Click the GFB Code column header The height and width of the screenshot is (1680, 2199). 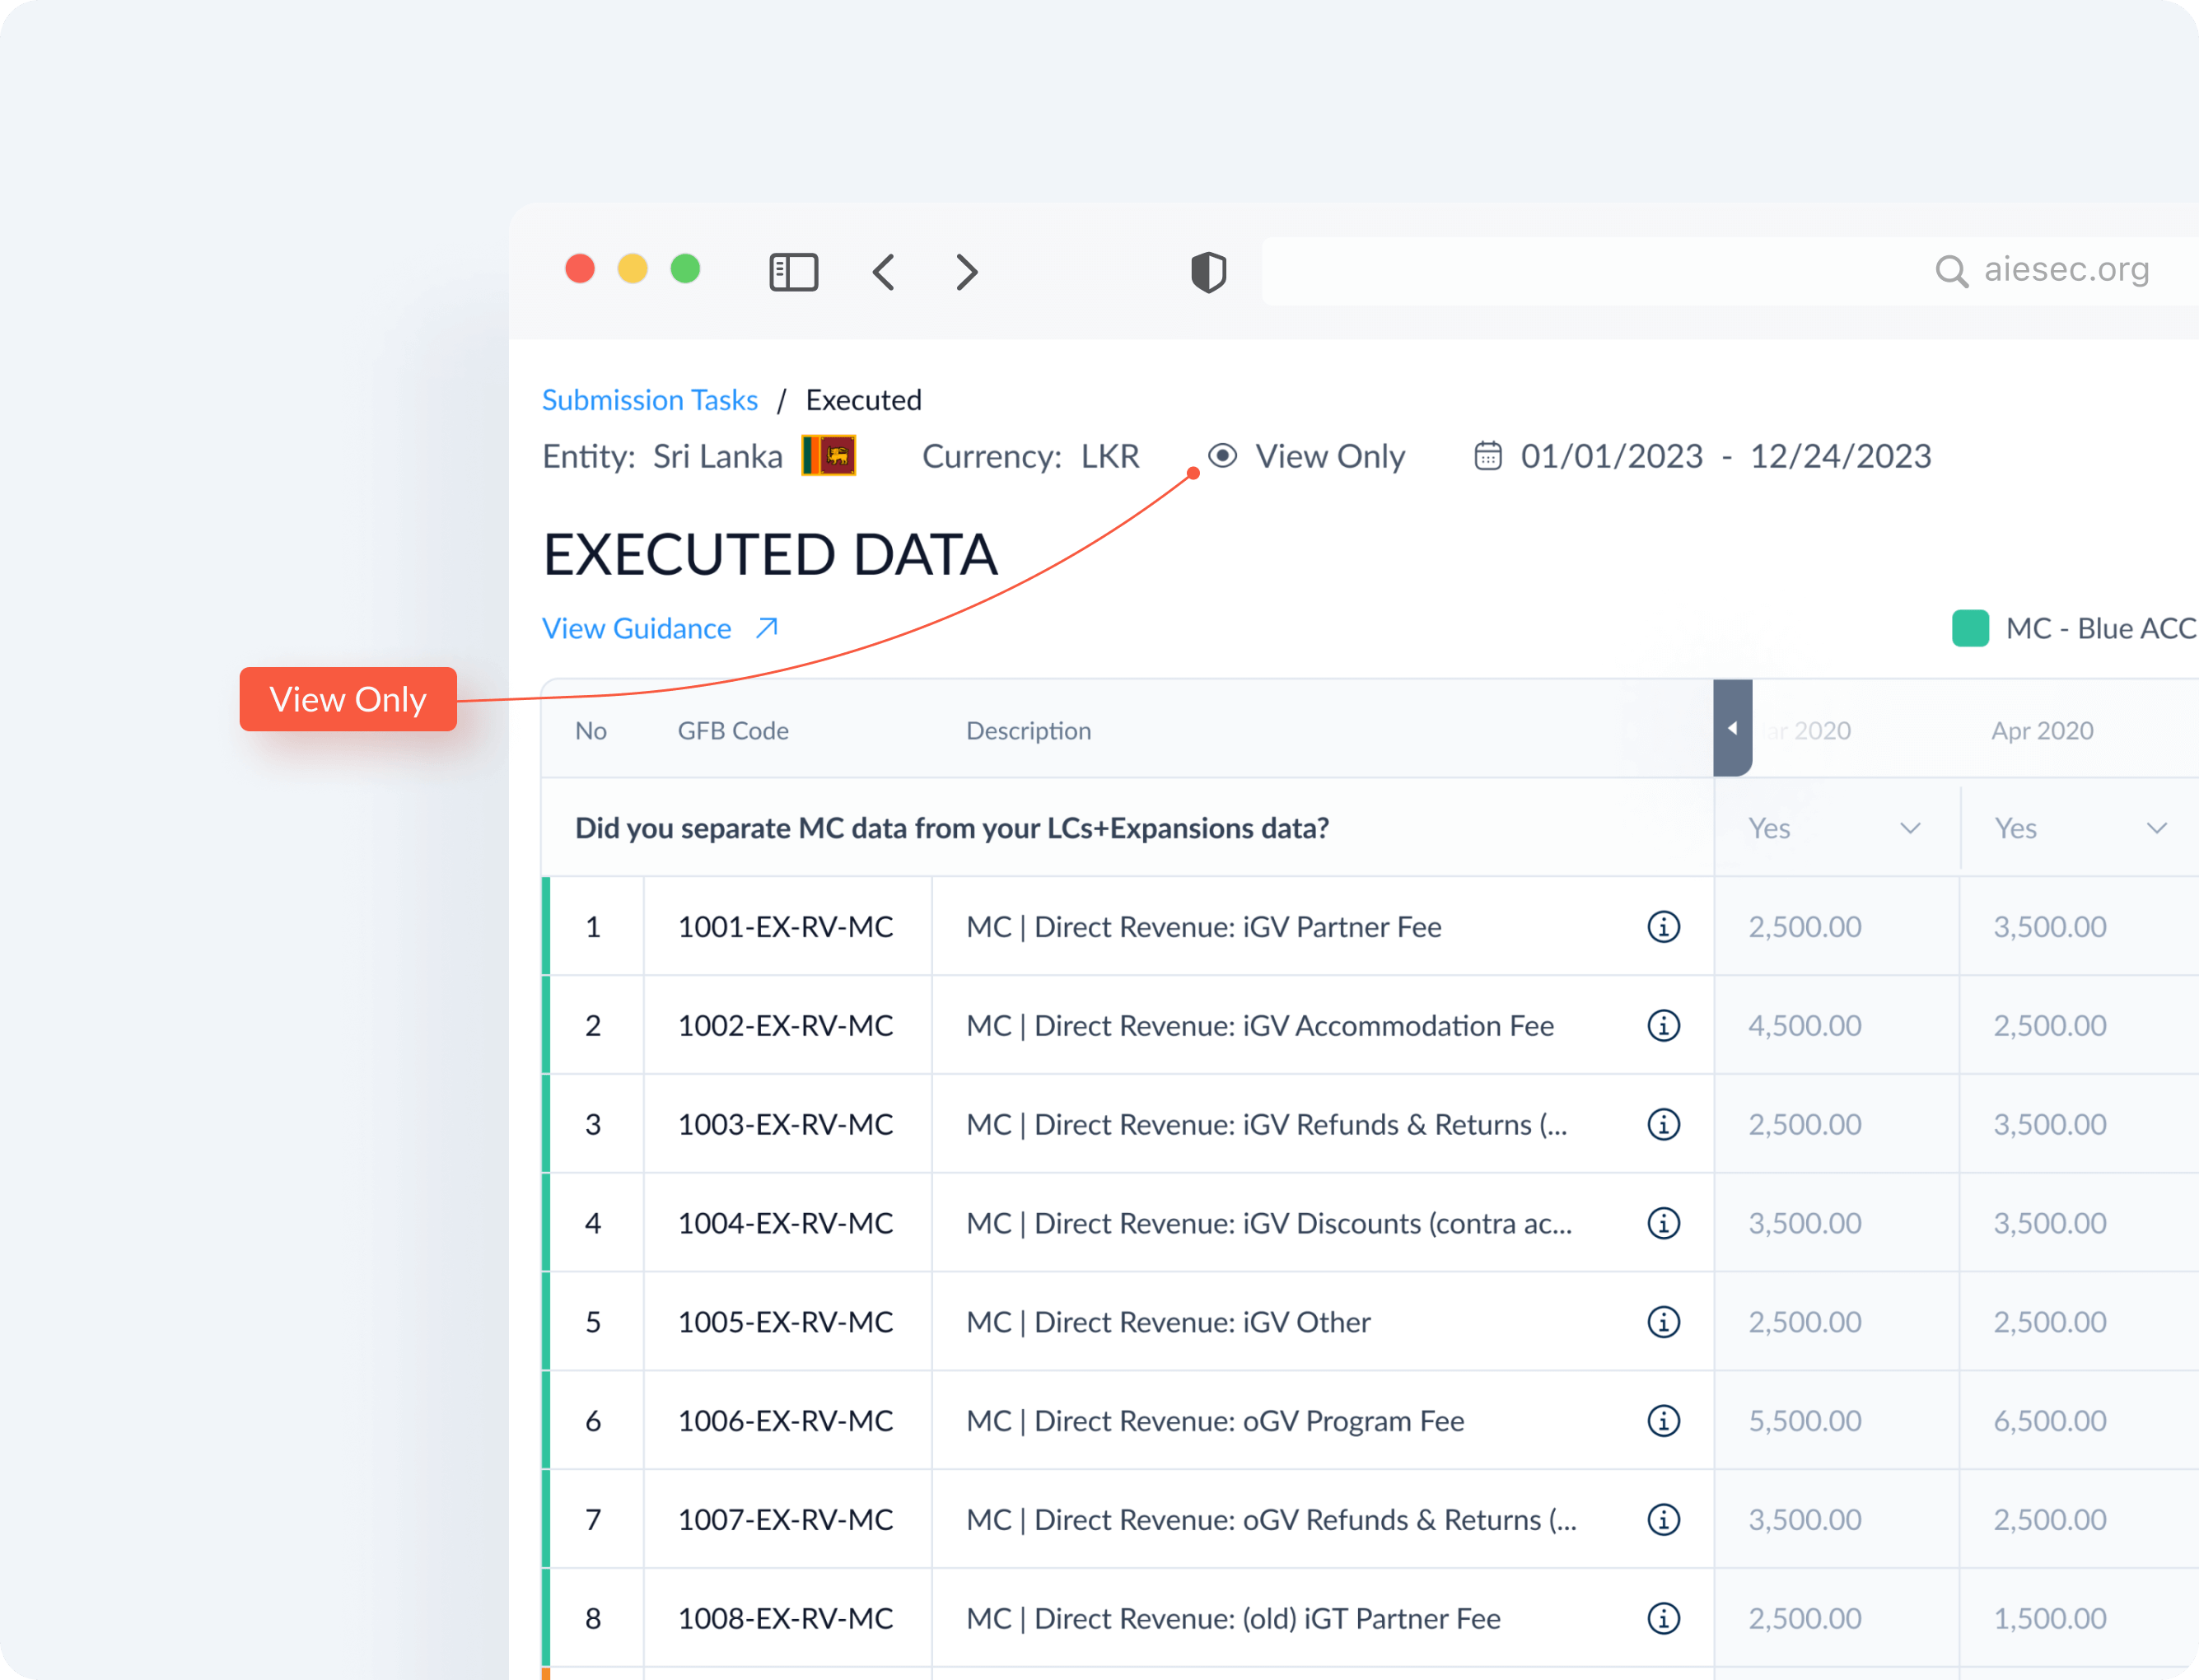click(733, 731)
